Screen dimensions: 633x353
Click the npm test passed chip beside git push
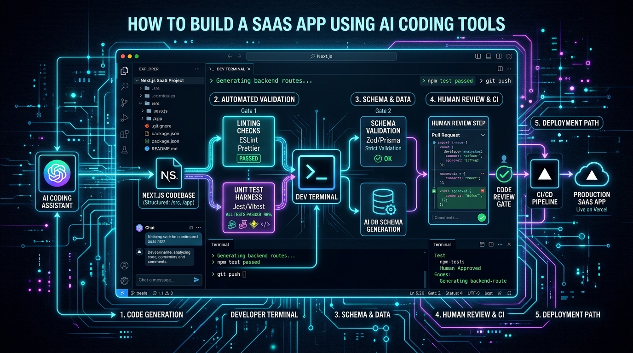coord(448,81)
